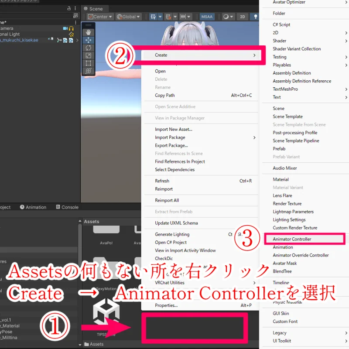Expand the draw mode dropdown arrow
The height and width of the screenshot is (349, 349).
[x=232, y=17]
